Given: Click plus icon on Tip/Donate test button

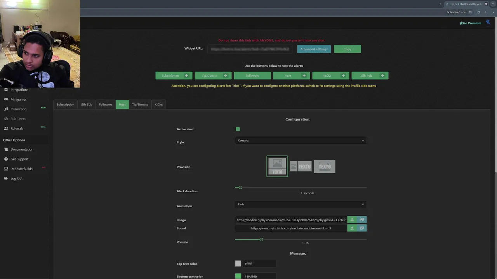Looking at the screenshot, I should [226, 76].
